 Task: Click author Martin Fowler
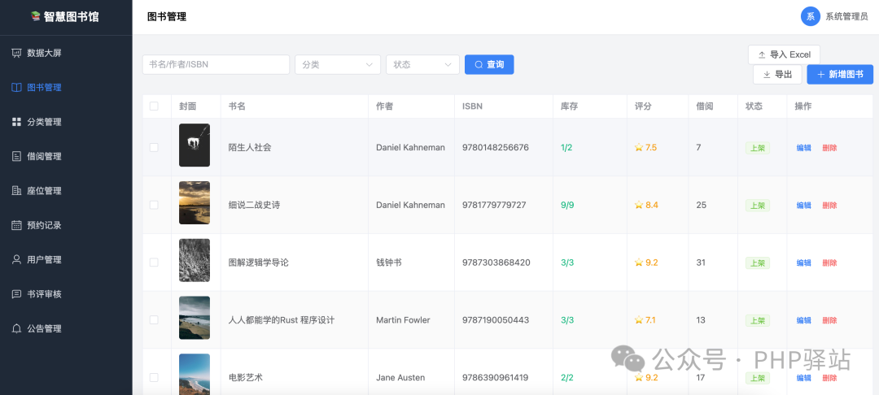pos(403,319)
